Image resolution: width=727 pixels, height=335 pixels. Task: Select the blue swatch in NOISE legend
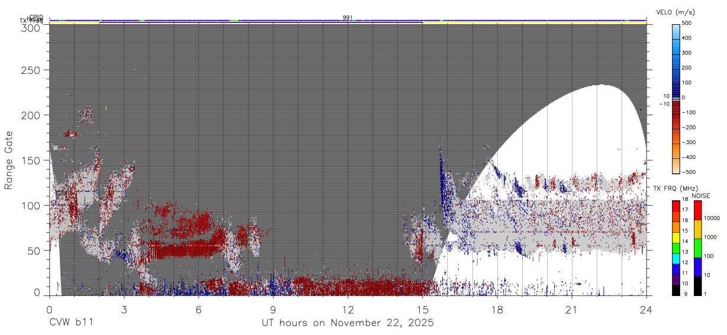pos(697,267)
